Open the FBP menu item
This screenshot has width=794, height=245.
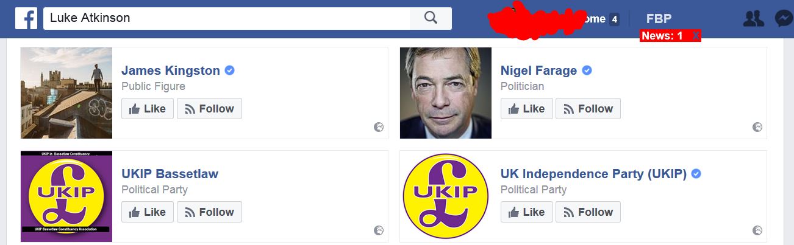pyautogui.click(x=659, y=19)
